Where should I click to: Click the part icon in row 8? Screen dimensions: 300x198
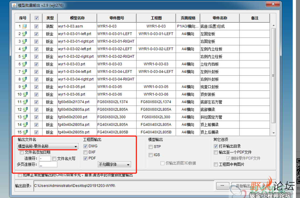pos(25,79)
